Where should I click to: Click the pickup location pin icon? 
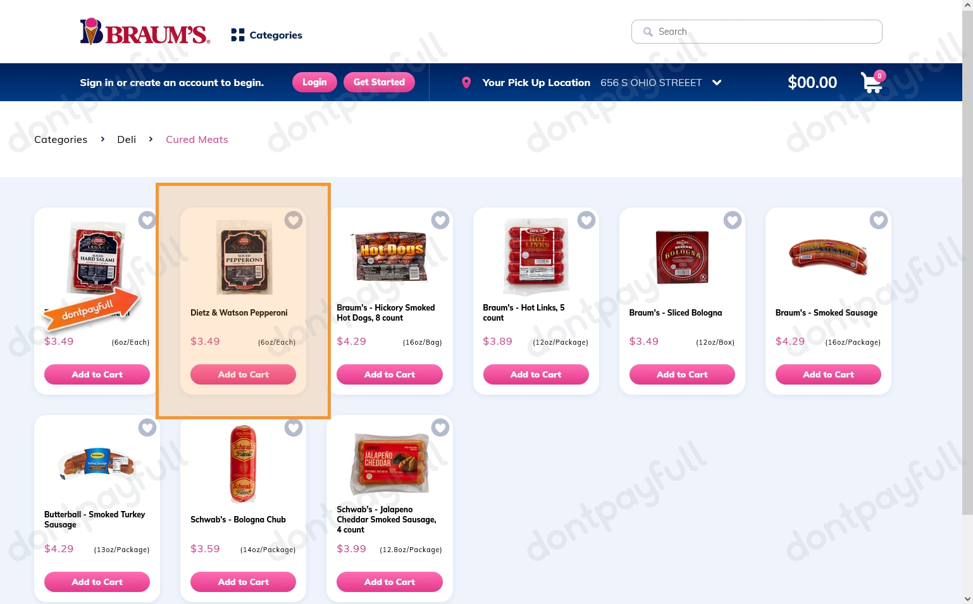[x=466, y=82]
